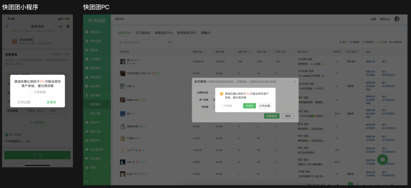Switch to the 已订阅(84) tab
Screen dimensions: 411x188
tap(143, 33)
